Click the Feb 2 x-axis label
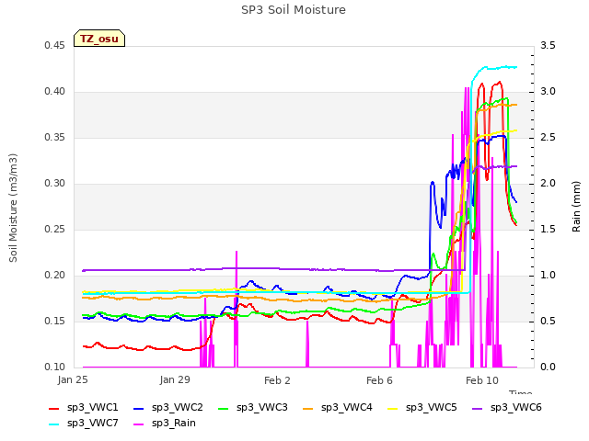Screen dimensions: 589x441 [x=277, y=380]
